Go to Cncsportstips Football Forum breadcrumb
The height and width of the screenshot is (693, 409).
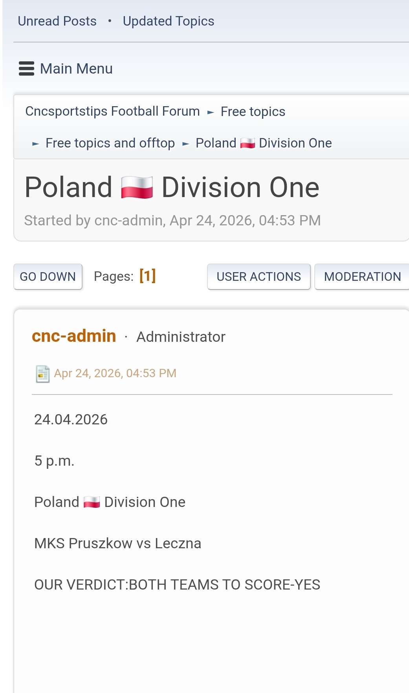pyautogui.click(x=112, y=111)
